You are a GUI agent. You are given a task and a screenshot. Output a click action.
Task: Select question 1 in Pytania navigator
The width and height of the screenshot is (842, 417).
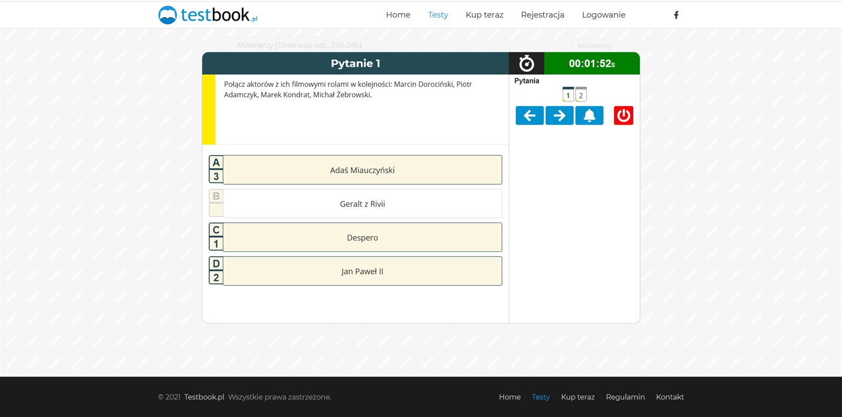coord(568,95)
